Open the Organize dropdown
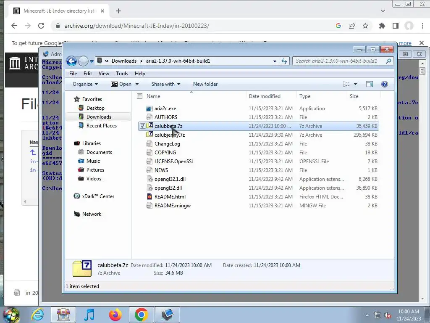 pyautogui.click(x=85, y=84)
